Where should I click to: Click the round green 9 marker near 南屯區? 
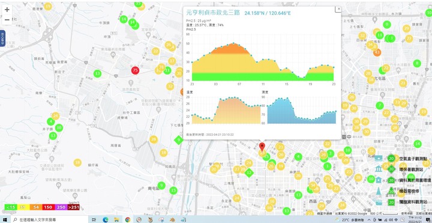(x=161, y=186)
